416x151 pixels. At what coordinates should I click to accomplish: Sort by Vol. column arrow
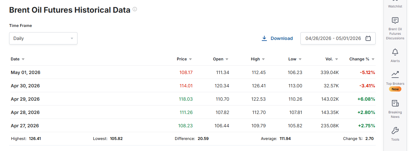pos(337,59)
